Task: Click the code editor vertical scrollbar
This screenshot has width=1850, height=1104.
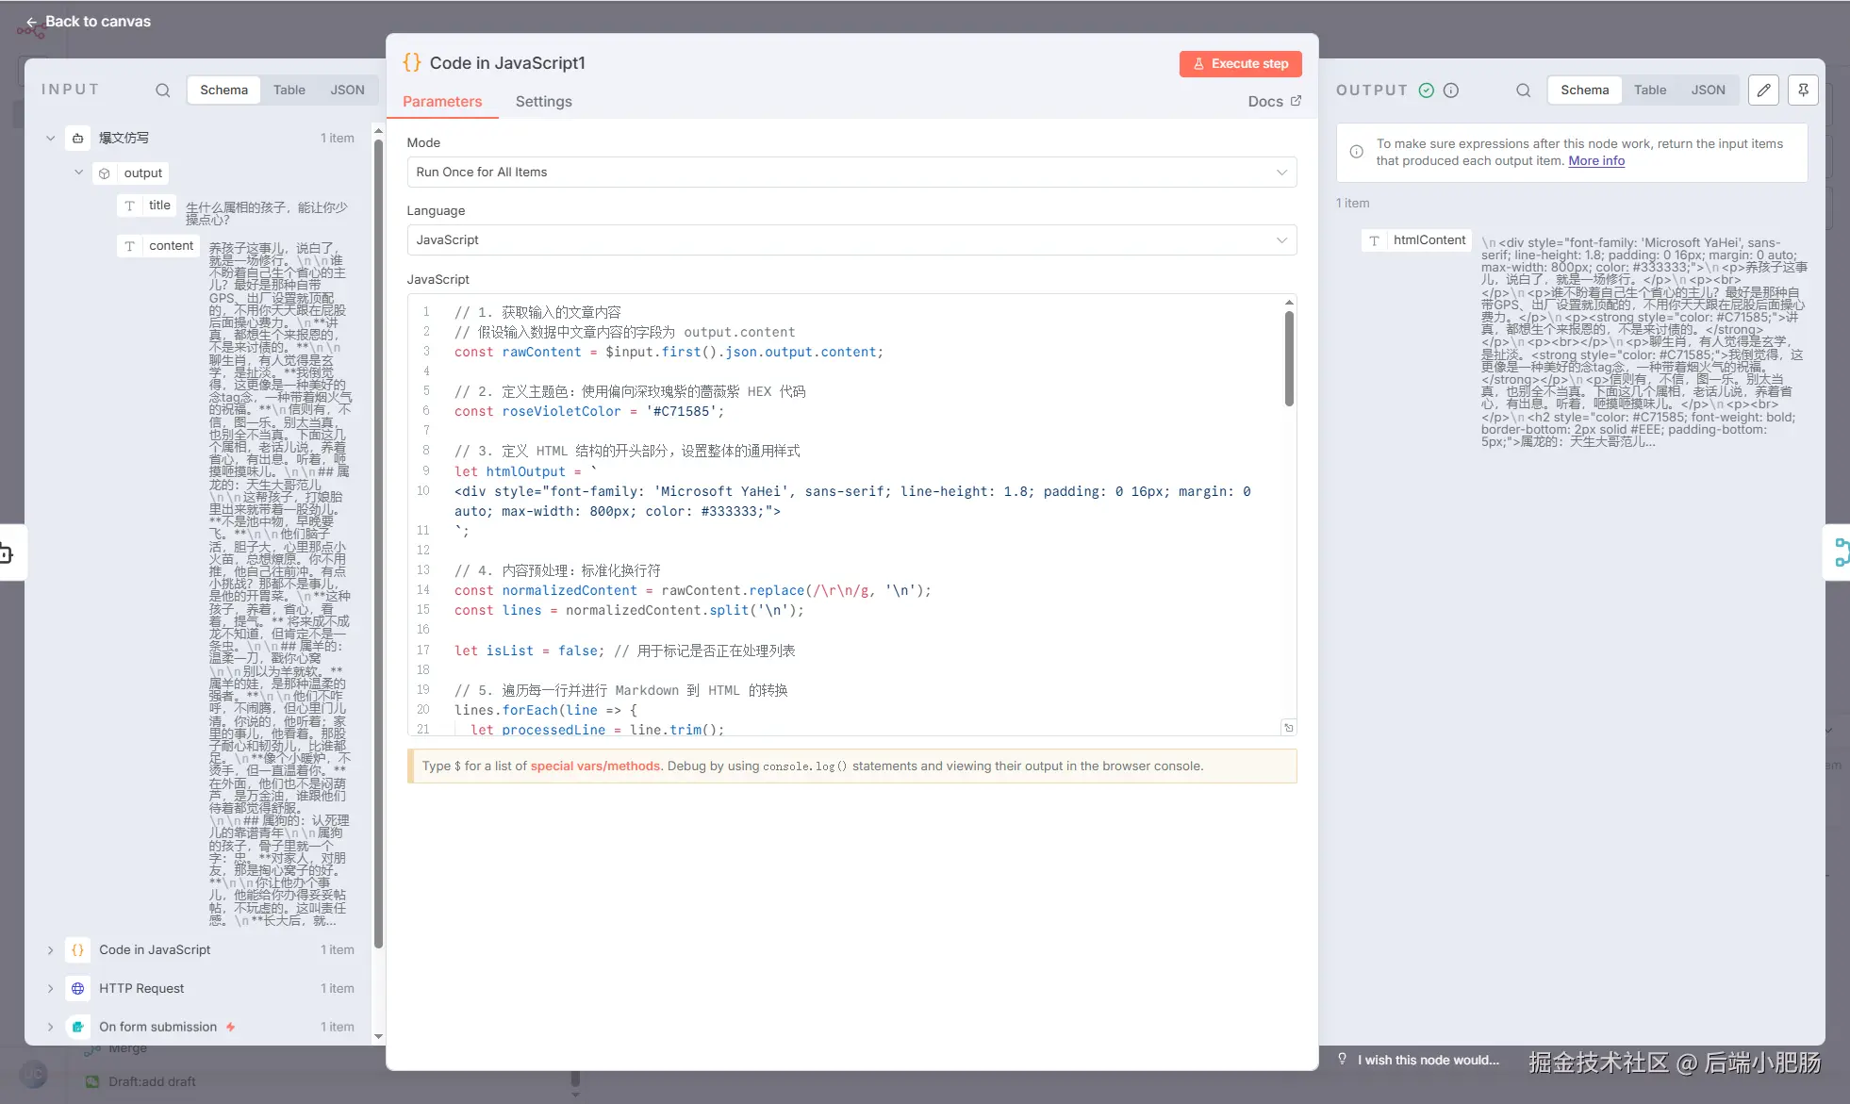Action: pyautogui.click(x=1288, y=358)
